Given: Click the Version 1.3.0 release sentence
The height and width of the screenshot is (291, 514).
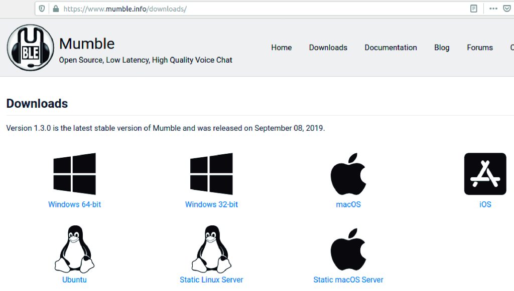Looking at the screenshot, I should [x=166, y=128].
